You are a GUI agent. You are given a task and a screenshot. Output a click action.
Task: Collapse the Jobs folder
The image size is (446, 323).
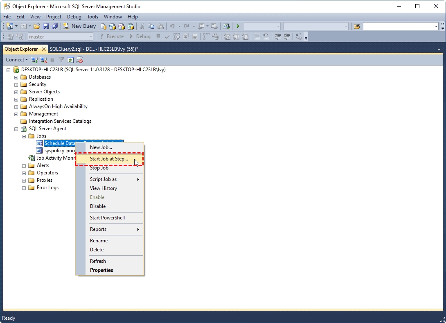[24, 137]
